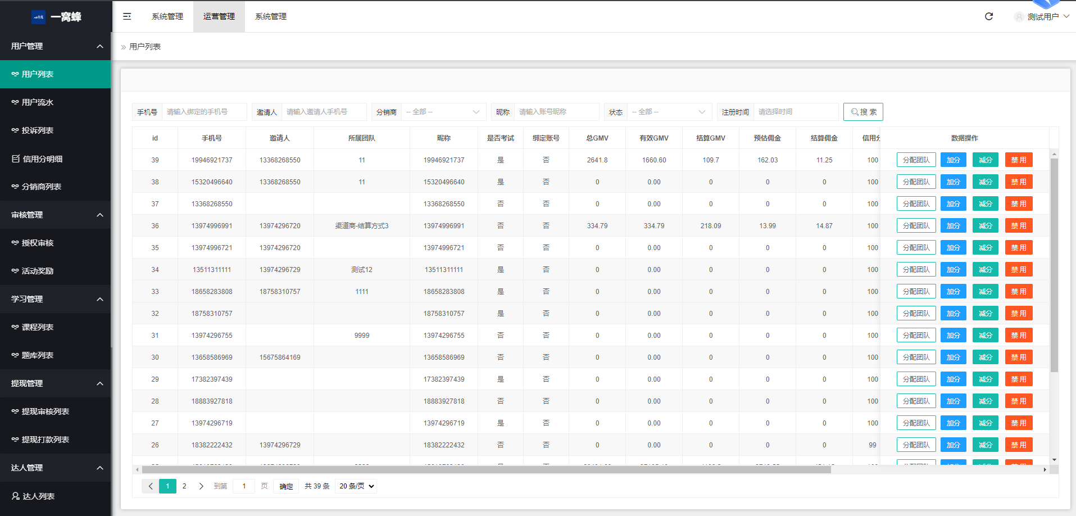1076x516 pixels.
Task: Click the 昵称 search input
Action: (x=557, y=112)
